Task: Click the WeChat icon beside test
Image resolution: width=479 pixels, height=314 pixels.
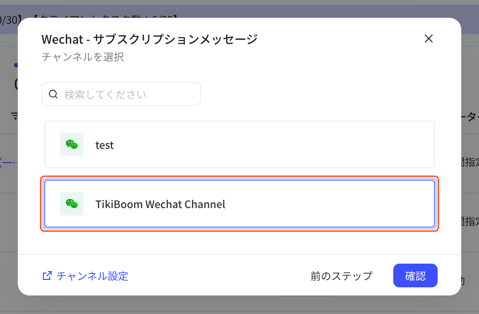Action: (72, 144)
